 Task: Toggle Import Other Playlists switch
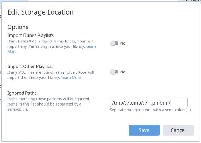[114, 72]
